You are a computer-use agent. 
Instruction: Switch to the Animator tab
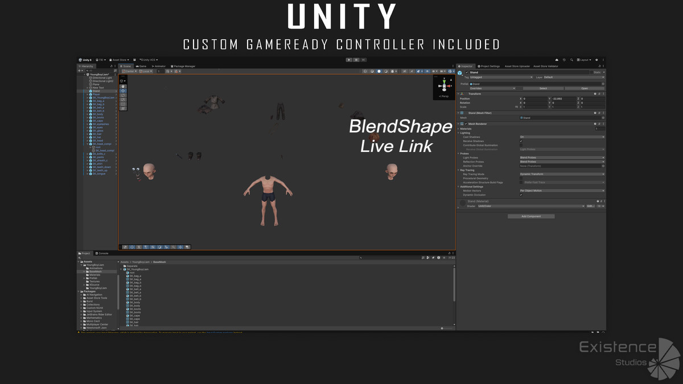pyautogui.click(x=159, y=66)
